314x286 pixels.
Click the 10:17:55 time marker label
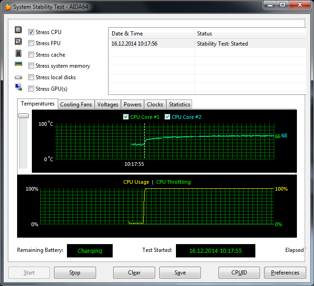[x=134, y=164]
